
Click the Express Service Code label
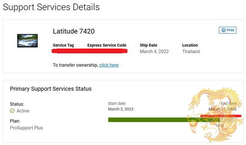[x=107, y=45]
